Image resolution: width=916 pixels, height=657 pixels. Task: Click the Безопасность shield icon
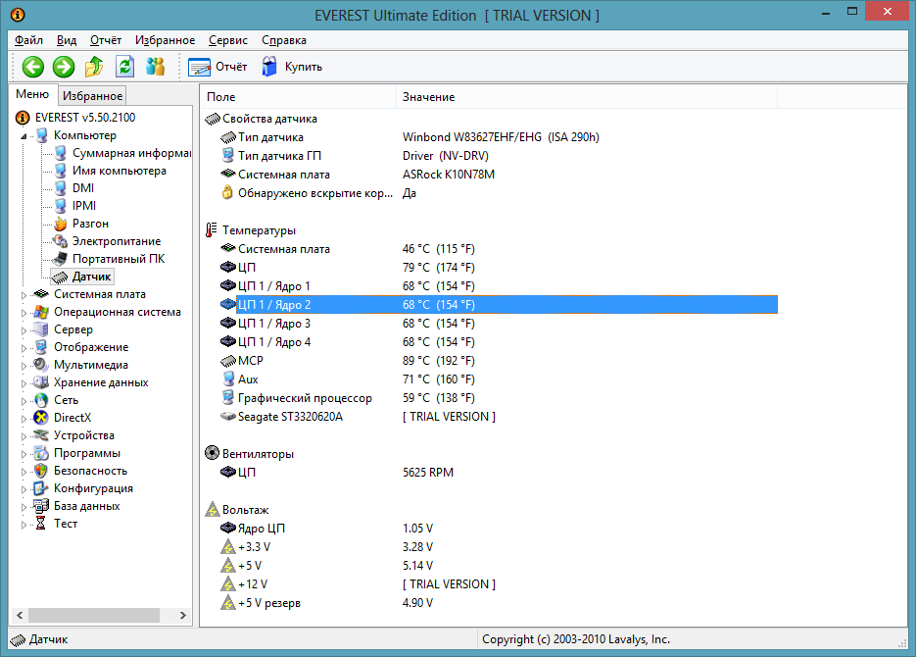(41, 471)
